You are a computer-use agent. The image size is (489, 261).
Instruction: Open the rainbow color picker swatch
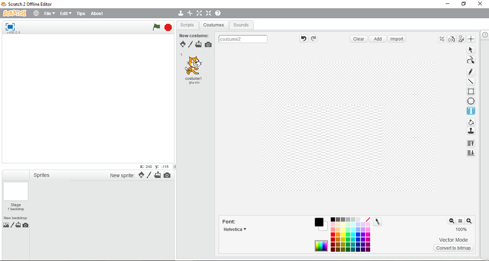click(321, 246)
